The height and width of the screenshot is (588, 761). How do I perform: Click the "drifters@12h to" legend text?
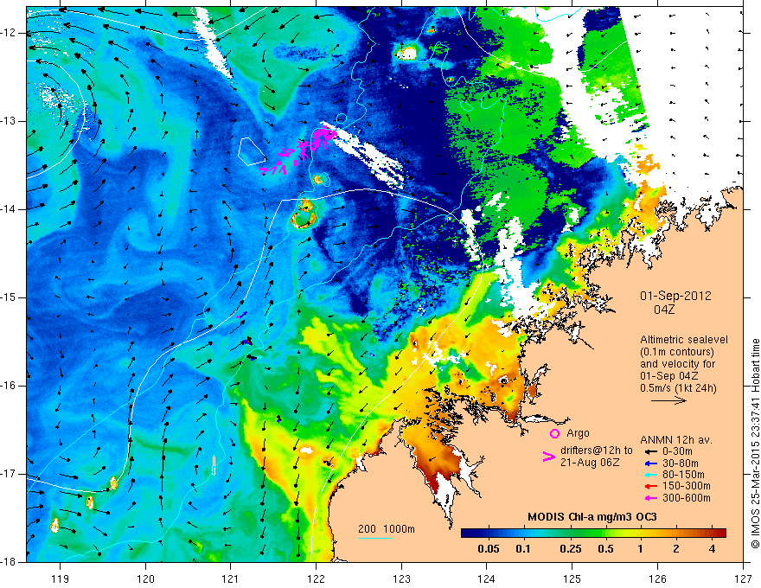597,451
